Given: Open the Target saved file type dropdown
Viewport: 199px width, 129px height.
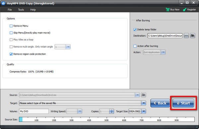Looking at the screenshot, I should (x=144, y=103).
